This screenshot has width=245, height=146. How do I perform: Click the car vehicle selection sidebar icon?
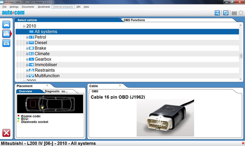(6, 25)
